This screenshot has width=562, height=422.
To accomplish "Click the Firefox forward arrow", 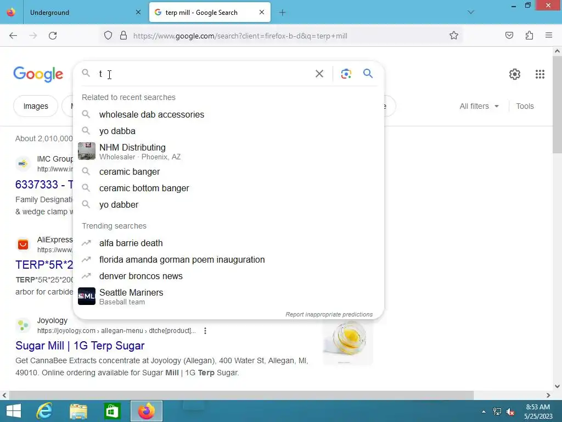I will [x=33, y=36].
